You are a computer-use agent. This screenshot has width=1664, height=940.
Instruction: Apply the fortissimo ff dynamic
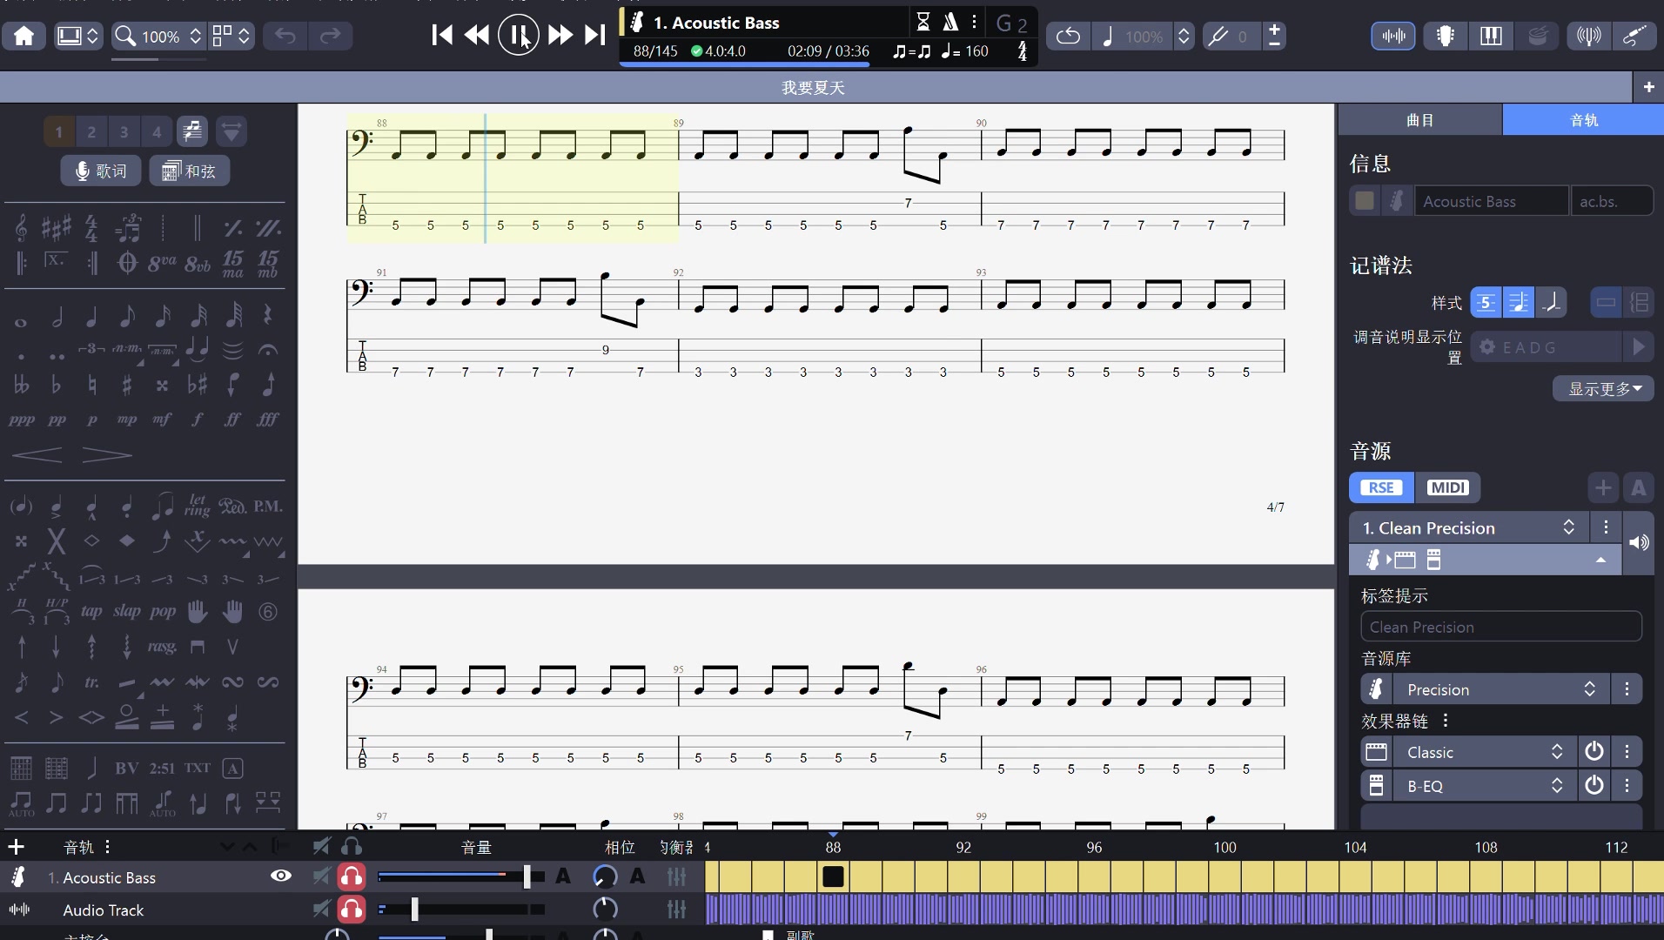tap(232, 419)
